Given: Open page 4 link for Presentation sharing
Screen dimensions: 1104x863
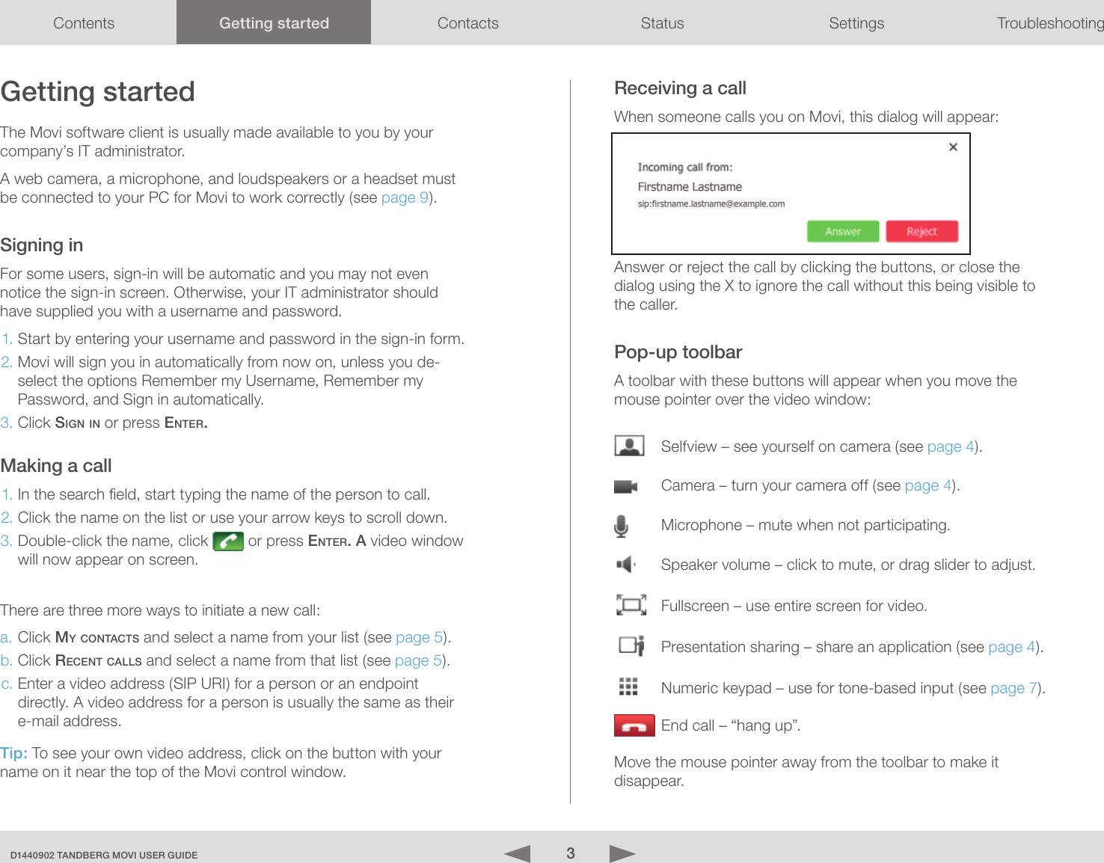Looking at the screenshot, I should click(x=1012, y=647).
